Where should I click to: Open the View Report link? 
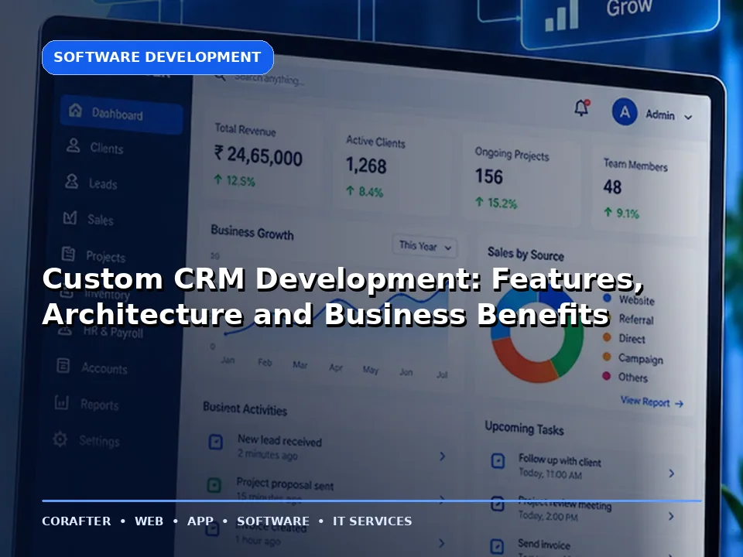652,402
